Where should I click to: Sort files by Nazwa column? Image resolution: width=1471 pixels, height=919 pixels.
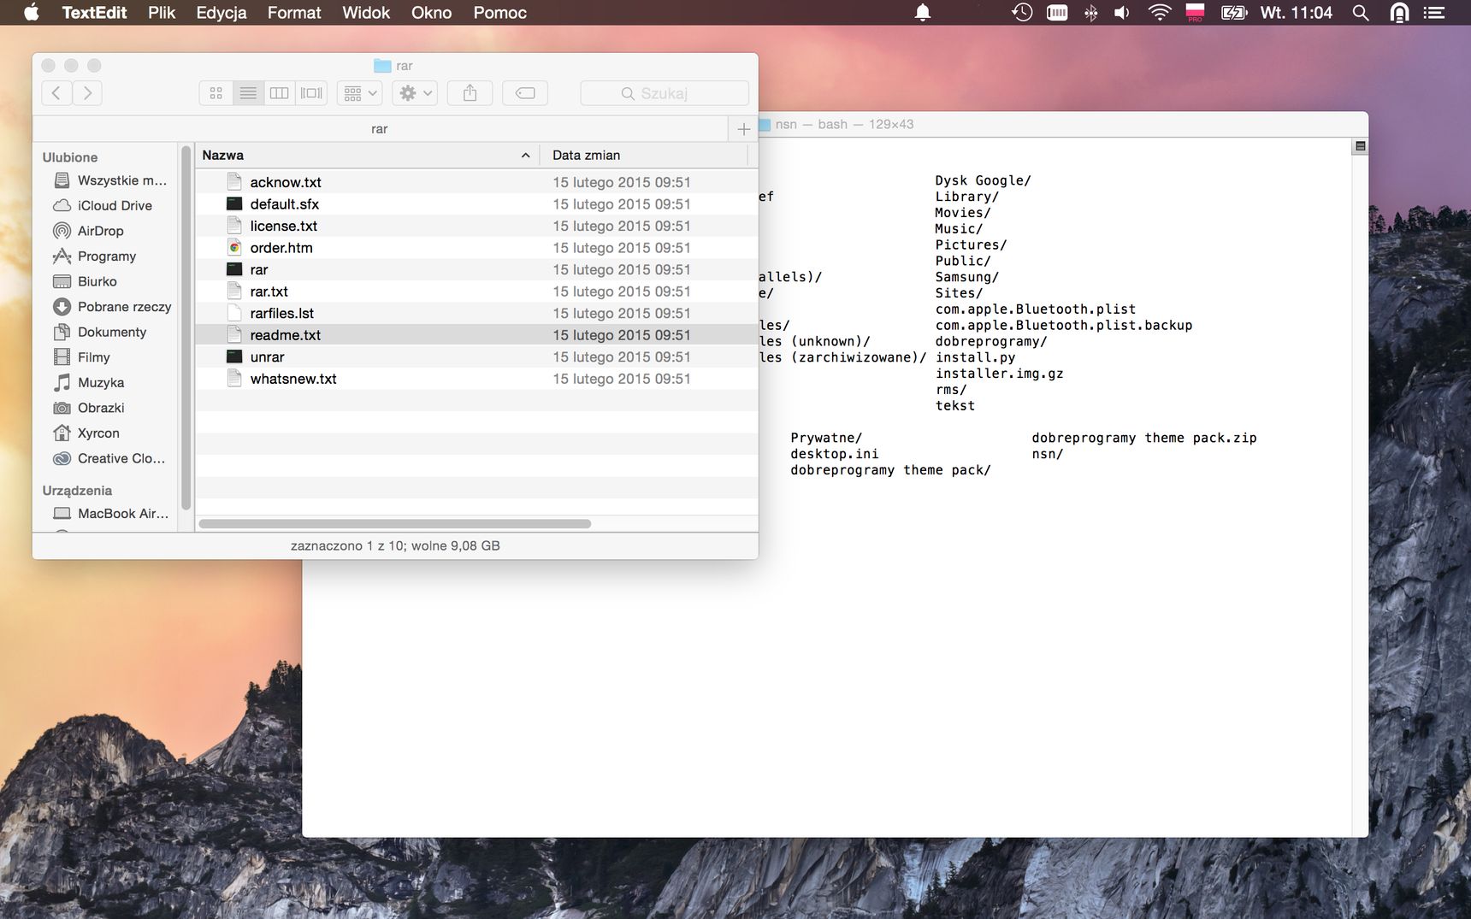[367, 155]
